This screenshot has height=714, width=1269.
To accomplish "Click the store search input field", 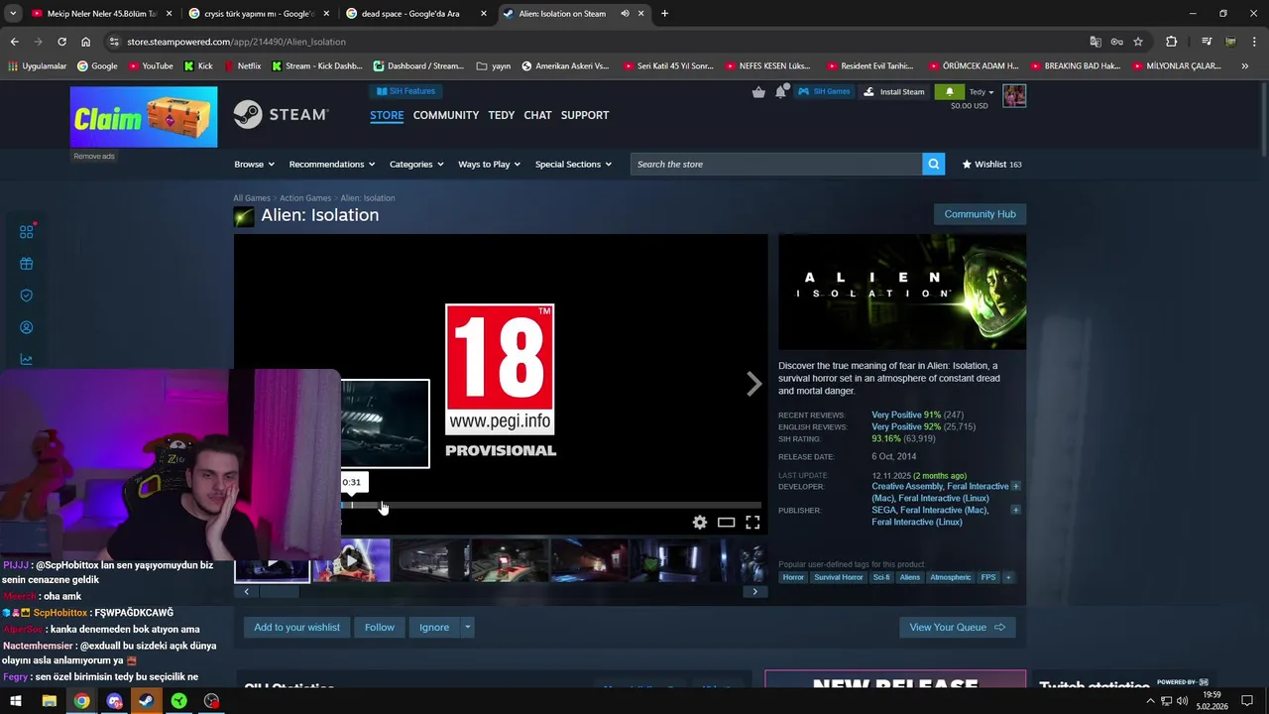I will point(776,164).
